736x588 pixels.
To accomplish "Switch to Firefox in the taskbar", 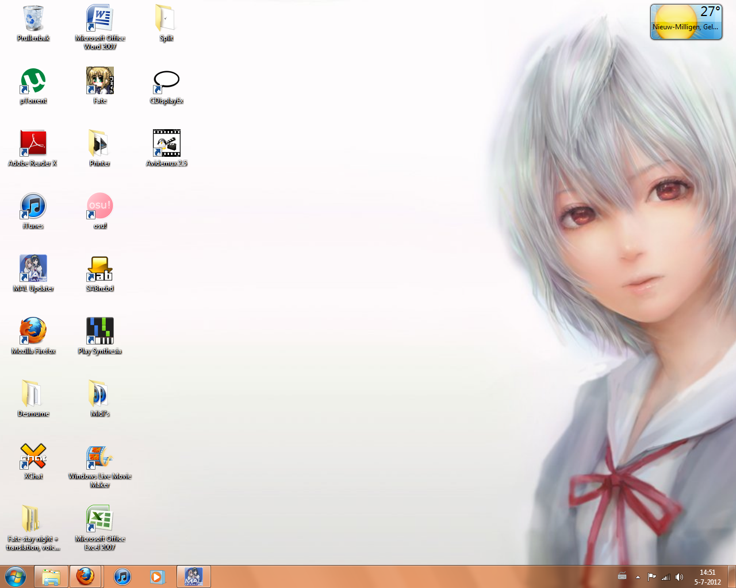I will point(86,577).
